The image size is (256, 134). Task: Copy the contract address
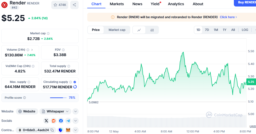tap(52, 130)
